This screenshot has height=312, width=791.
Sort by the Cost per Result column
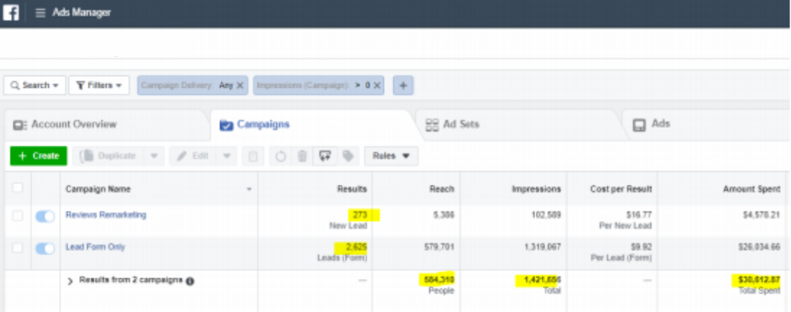click(x=621, y=189)
